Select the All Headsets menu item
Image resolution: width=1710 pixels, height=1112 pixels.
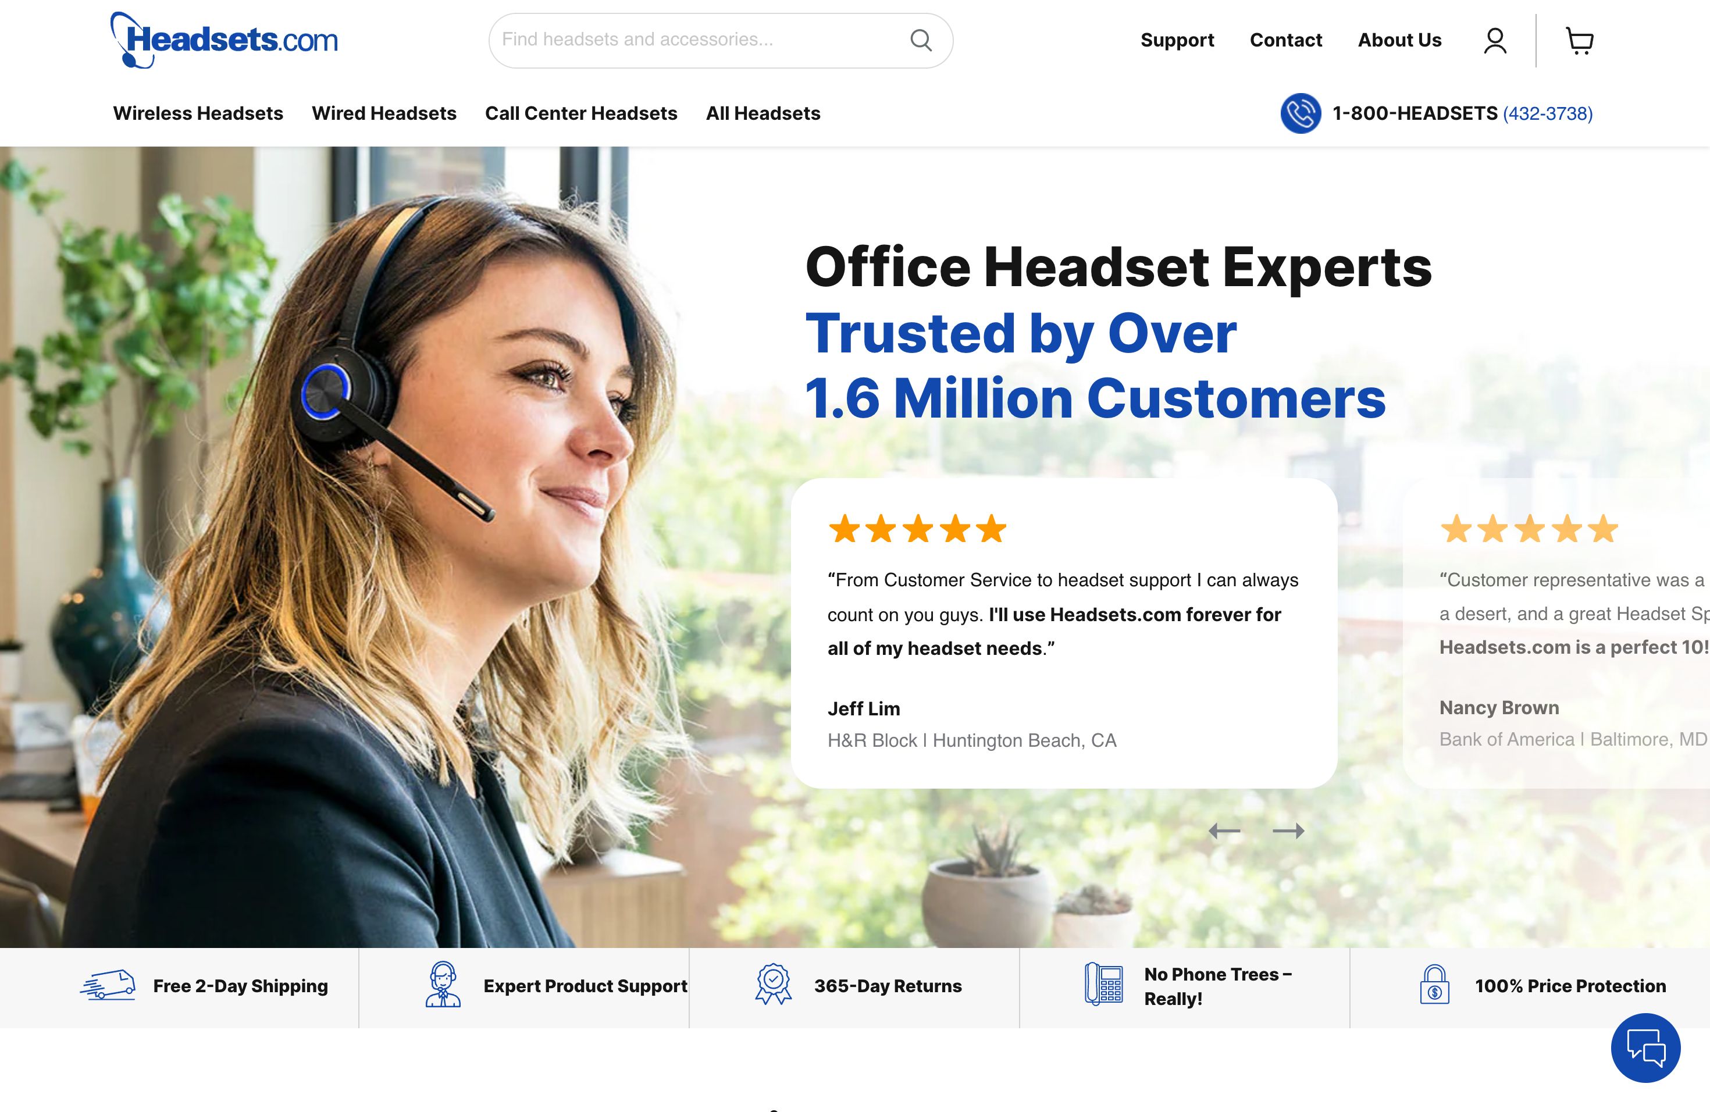click(763, 113)
